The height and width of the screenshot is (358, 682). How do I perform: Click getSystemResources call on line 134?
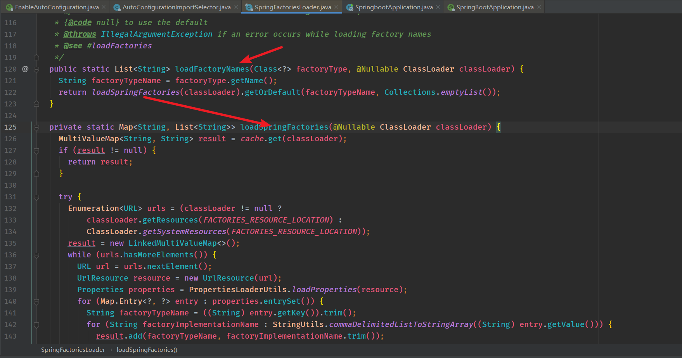click(184, 231)
